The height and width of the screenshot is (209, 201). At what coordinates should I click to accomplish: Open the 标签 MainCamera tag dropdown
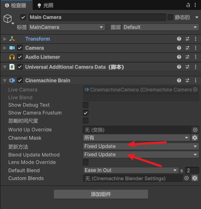(x=67, y=27)
